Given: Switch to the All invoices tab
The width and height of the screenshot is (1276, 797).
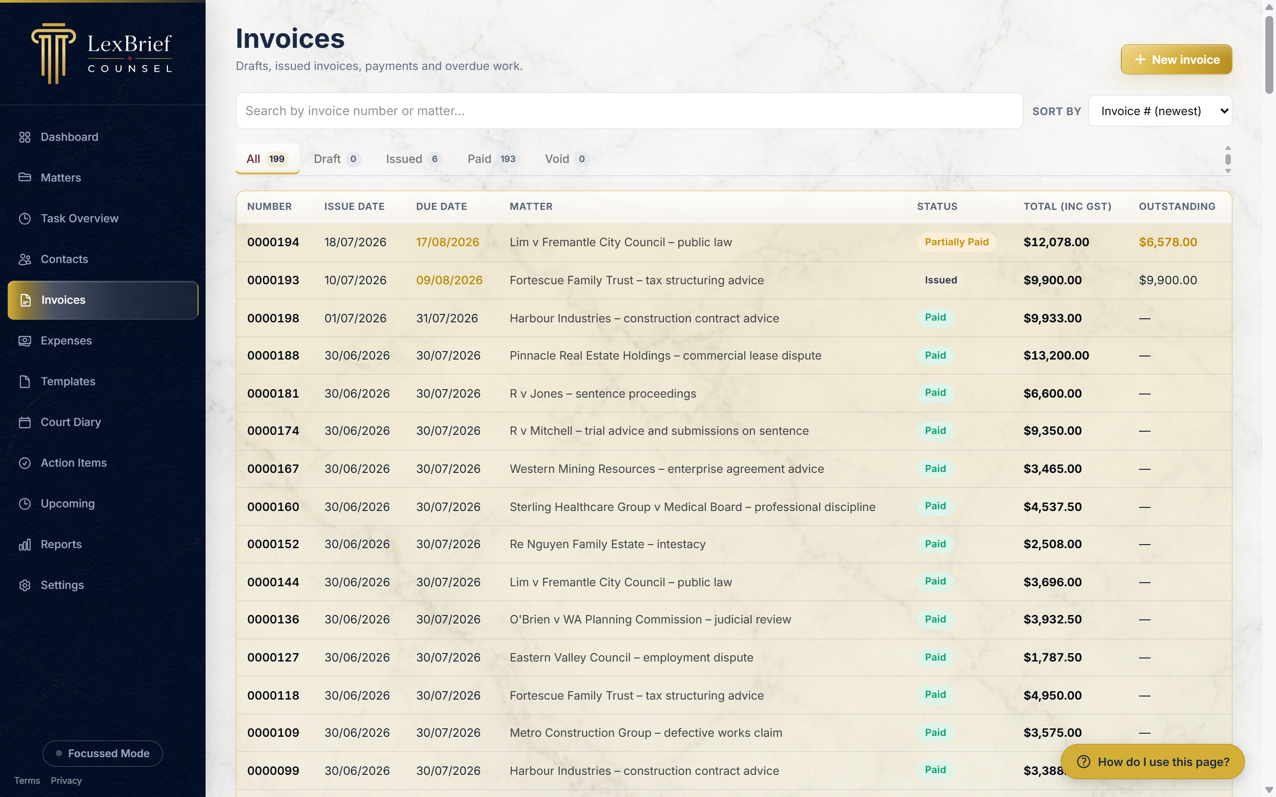Looking at the screenshot, I should pos(267,159).
